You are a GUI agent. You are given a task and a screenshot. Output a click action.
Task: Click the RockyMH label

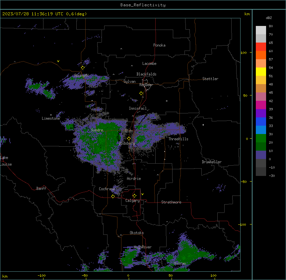click(x=81, y=75)
